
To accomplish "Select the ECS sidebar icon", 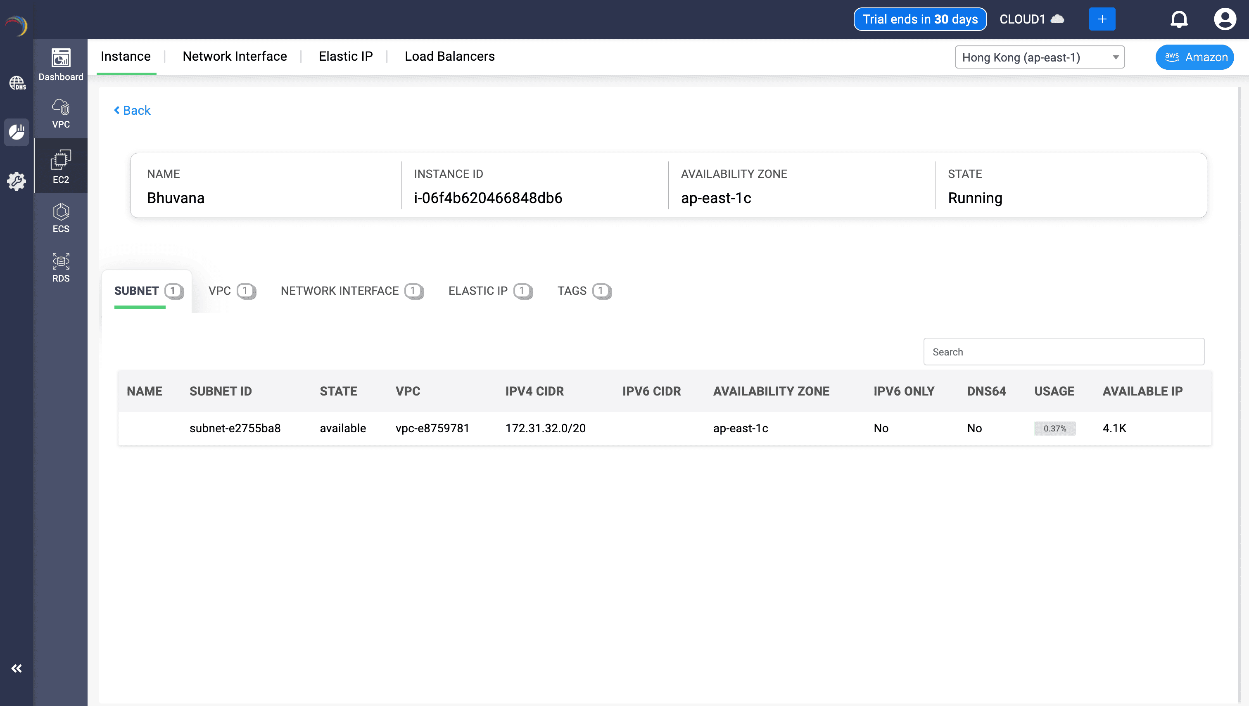I will (x=61, y=218).
